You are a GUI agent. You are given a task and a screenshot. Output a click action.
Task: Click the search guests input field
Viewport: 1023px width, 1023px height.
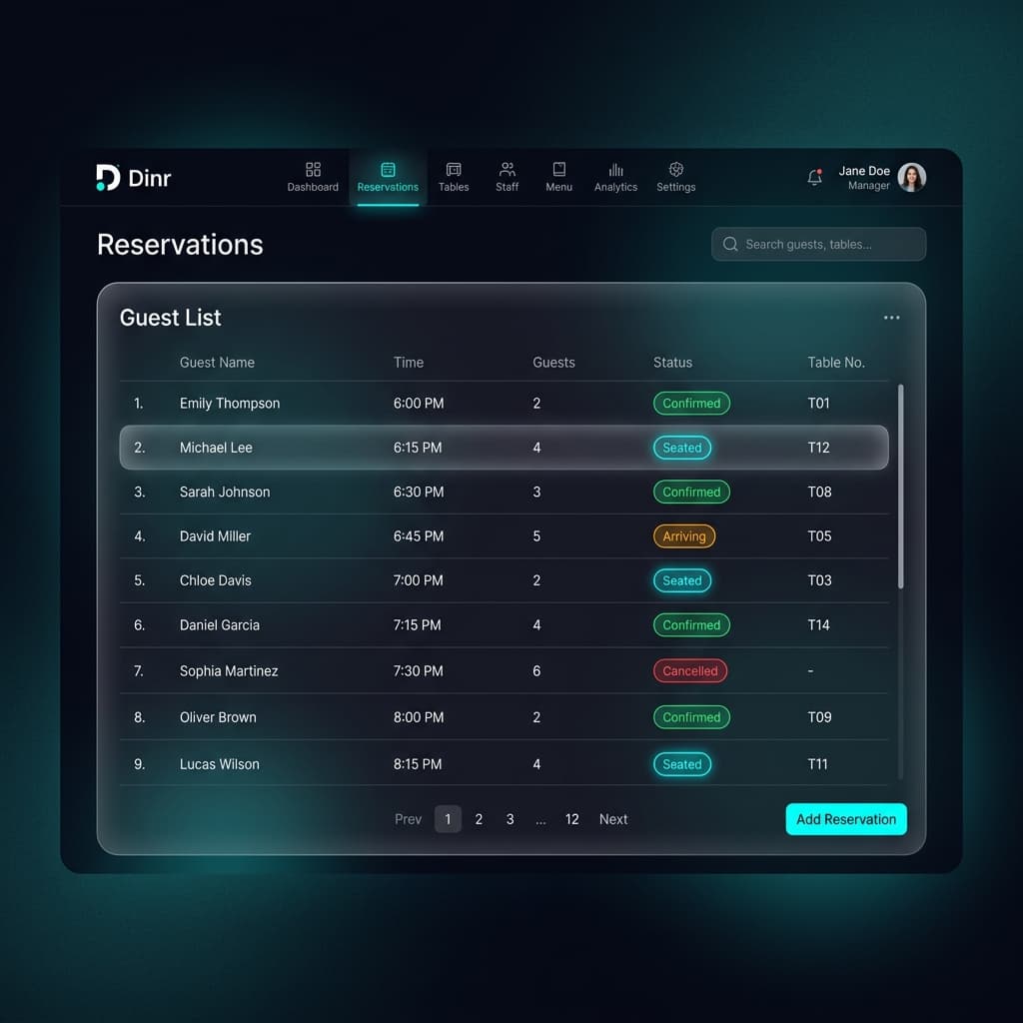tap(819, 244)
